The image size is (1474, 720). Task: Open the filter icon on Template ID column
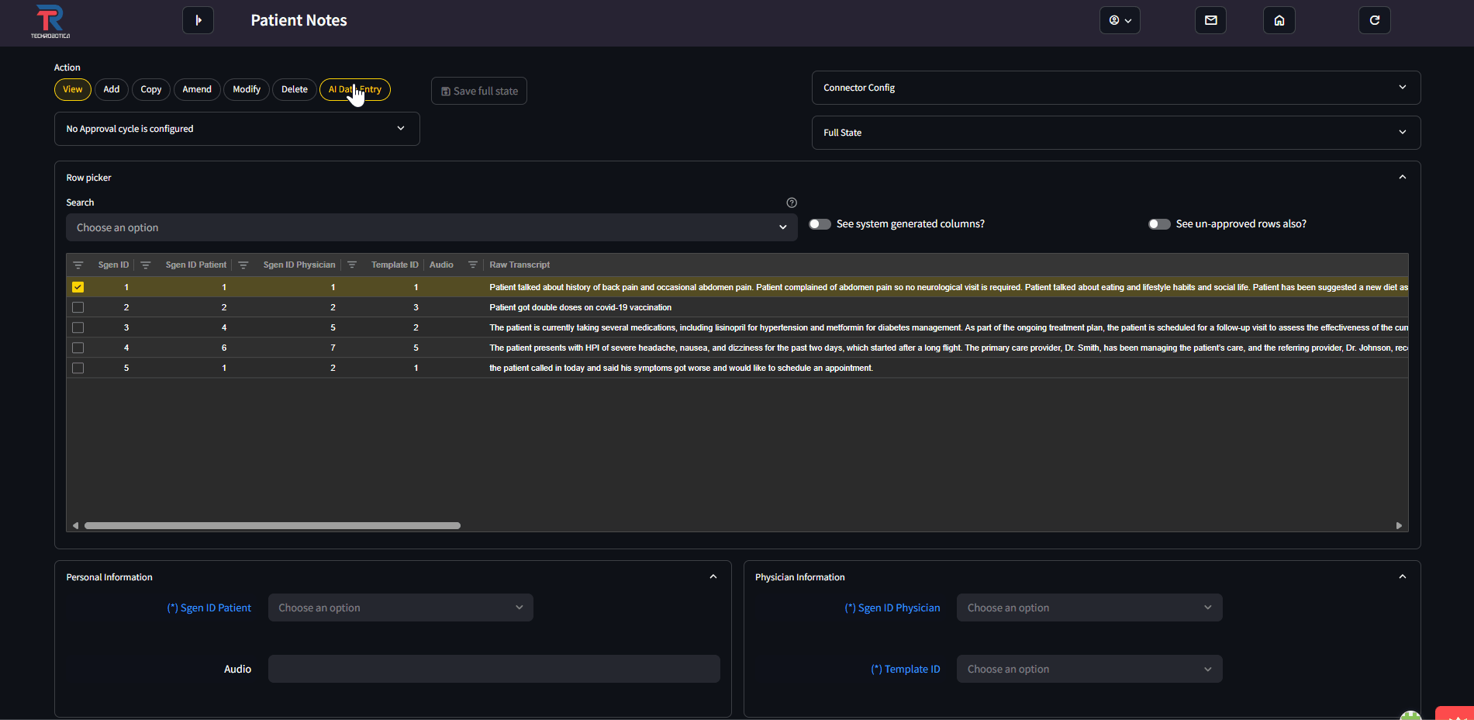352,265
